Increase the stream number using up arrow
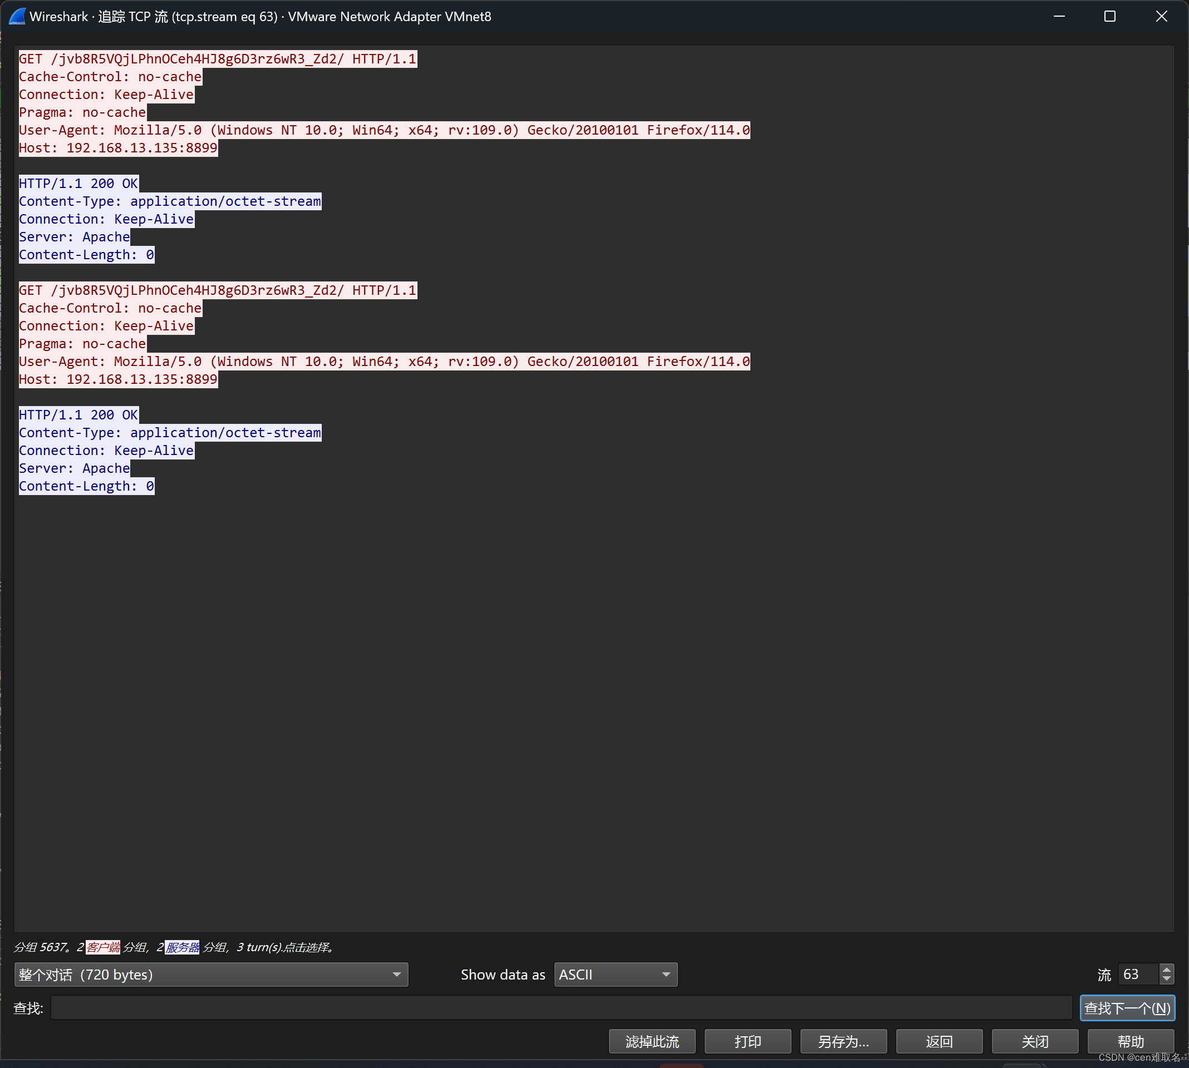This screenshot has width=1189, height=1068. (1166, 969)
